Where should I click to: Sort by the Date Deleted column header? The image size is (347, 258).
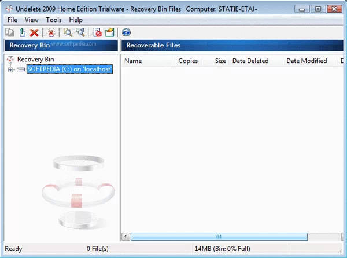click(x=256, y=61)
